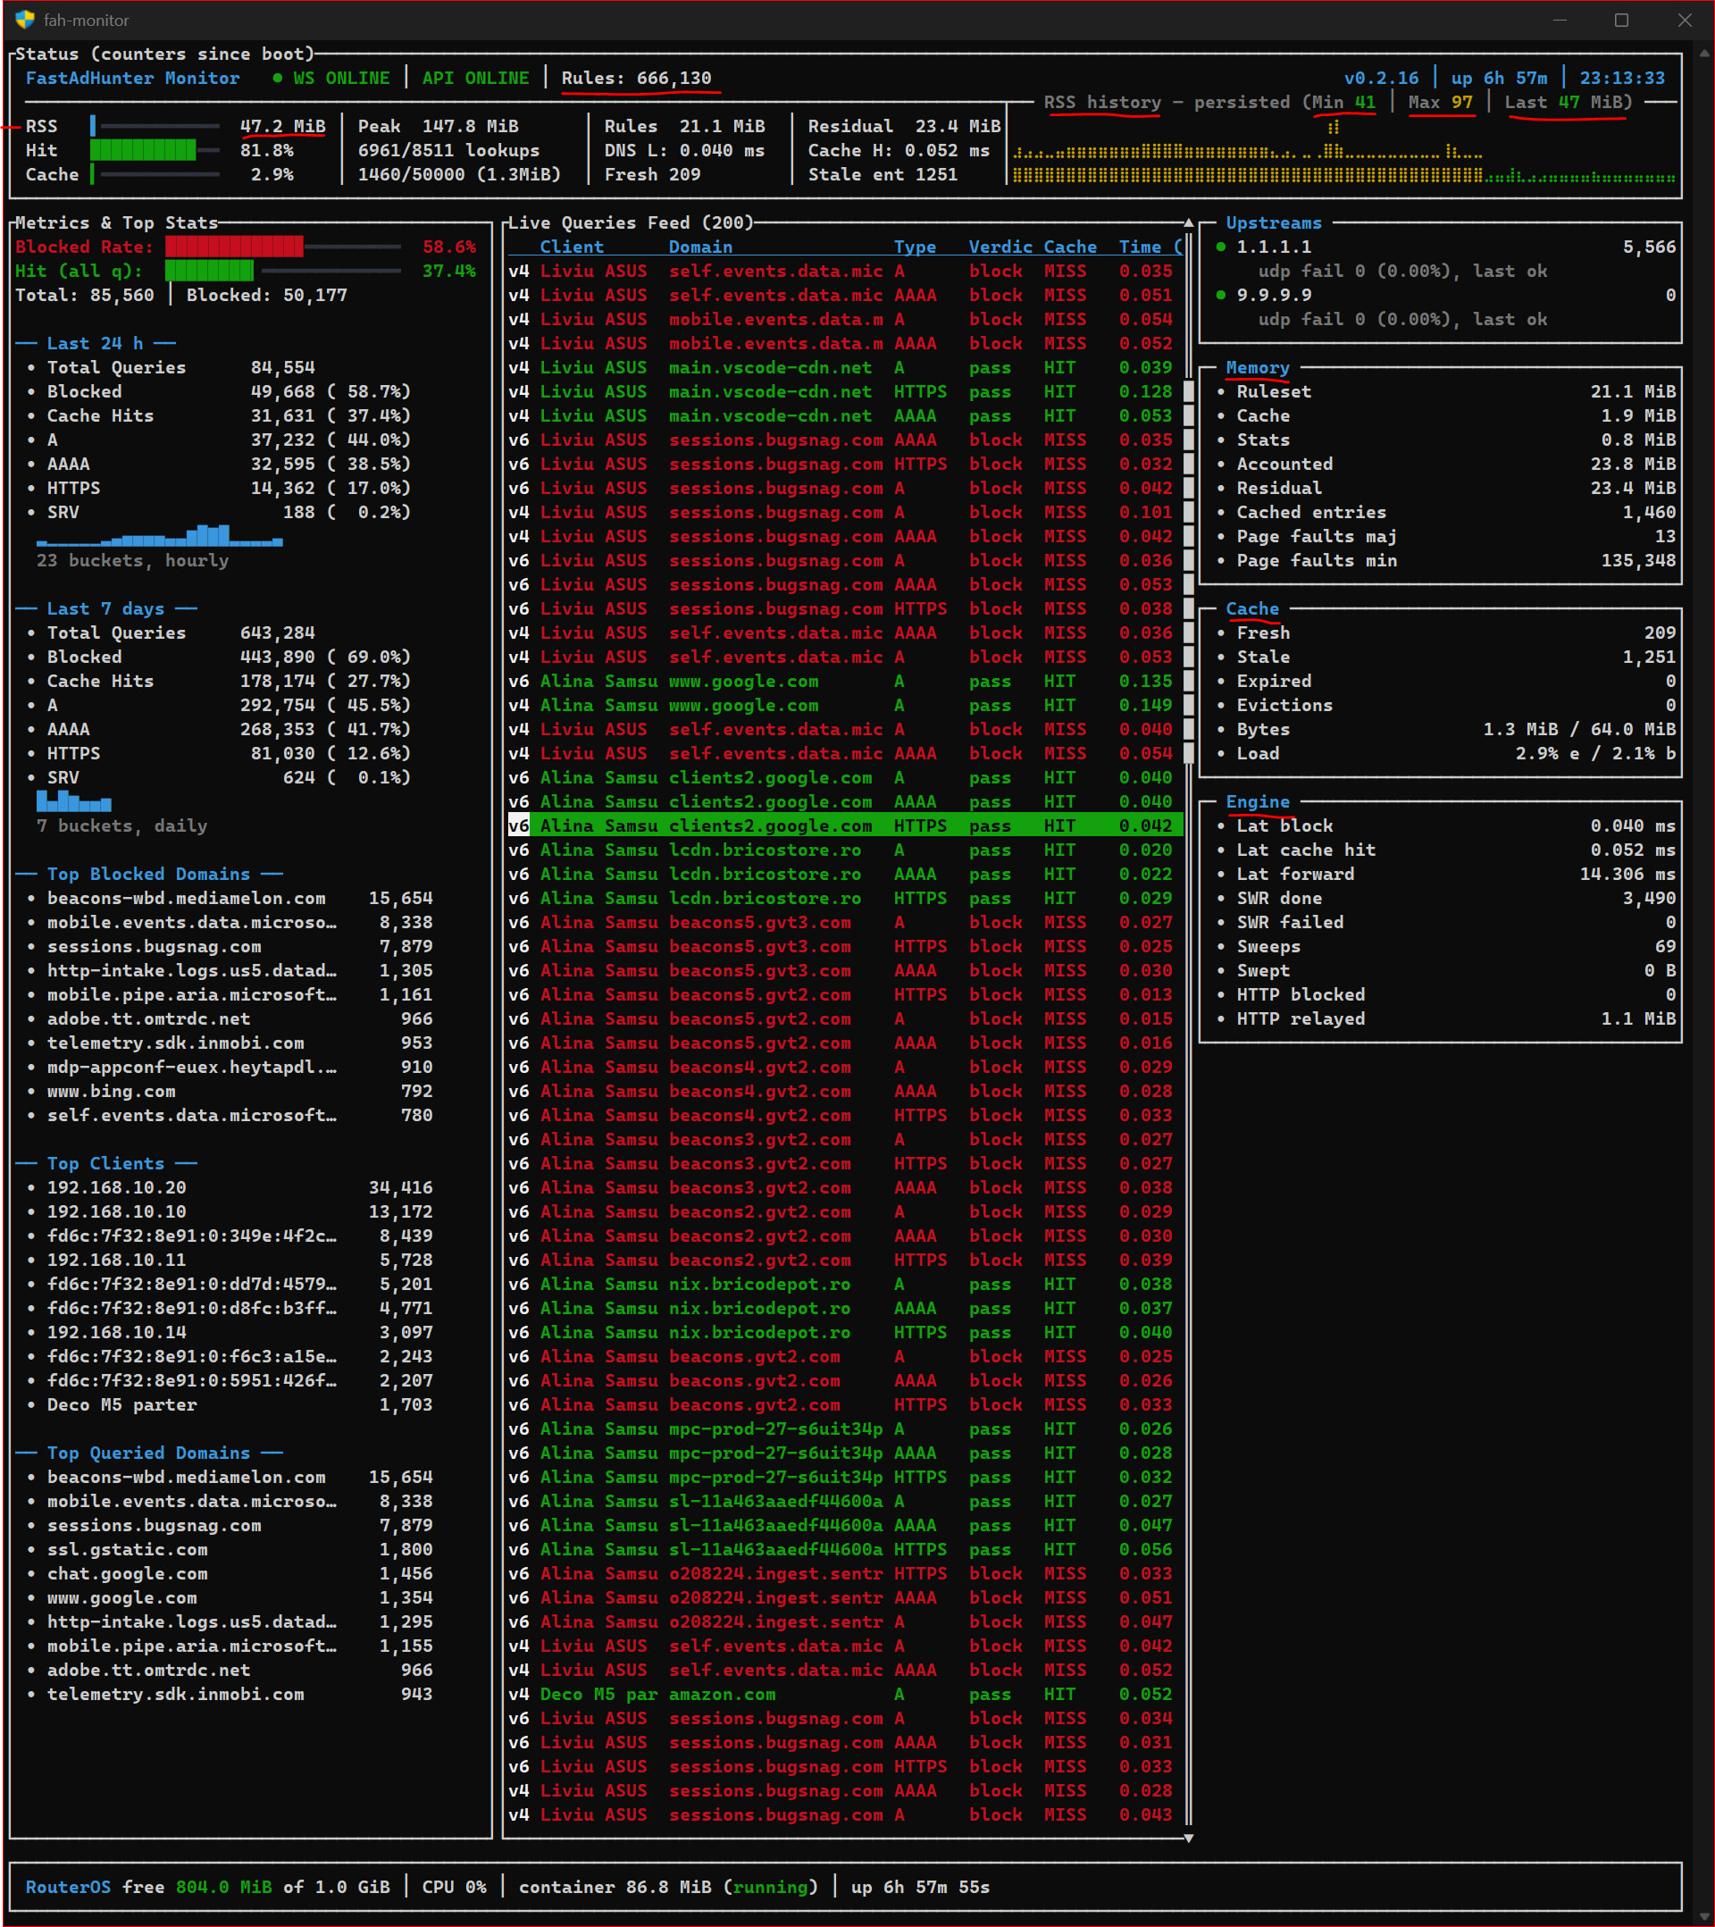This screenshot has width=1715, height=1927.
Task: Maximize the fah-monitor window
Action: [x=1622, y=20]
